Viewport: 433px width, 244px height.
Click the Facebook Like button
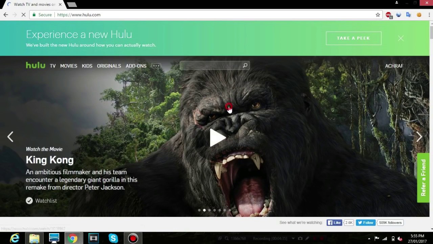click(334, 223)
